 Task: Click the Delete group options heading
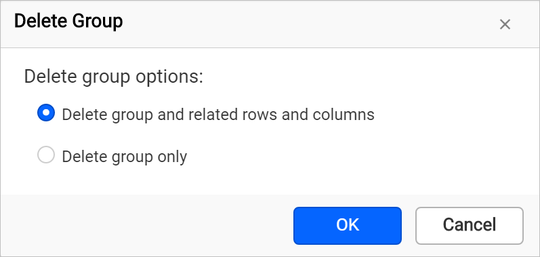(114, 77)
